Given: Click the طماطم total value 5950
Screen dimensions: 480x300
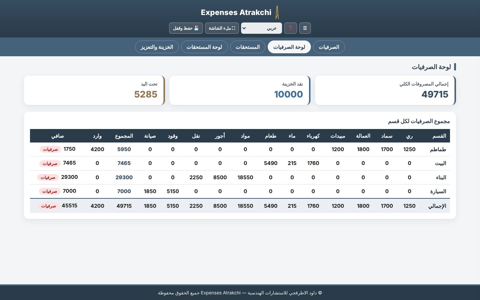Looking at the screenshot, I should point(124,149).
